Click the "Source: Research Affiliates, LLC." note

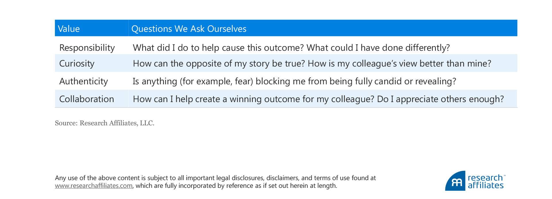[105, 123]
